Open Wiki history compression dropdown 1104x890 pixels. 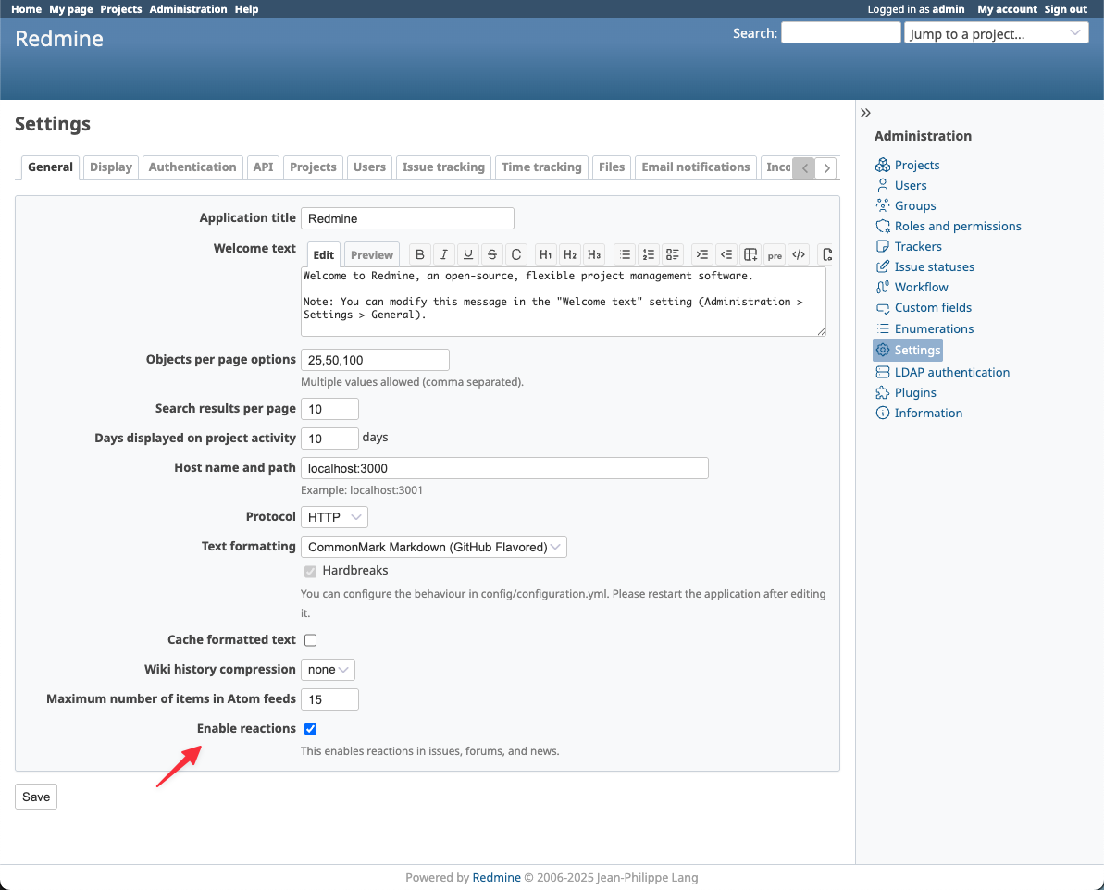coord(329,670)
